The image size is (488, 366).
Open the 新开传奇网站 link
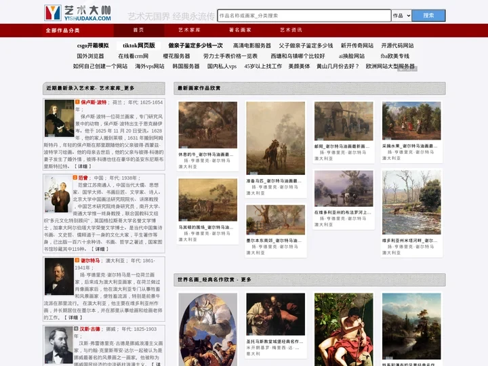coord(357,45)
